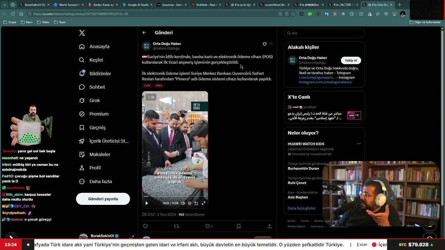This screenshot has height=250, width=445.
Task: Go to the browser home page
Action: 21,14
